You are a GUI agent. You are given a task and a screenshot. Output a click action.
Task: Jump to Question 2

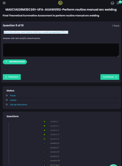tap(55, 126)
